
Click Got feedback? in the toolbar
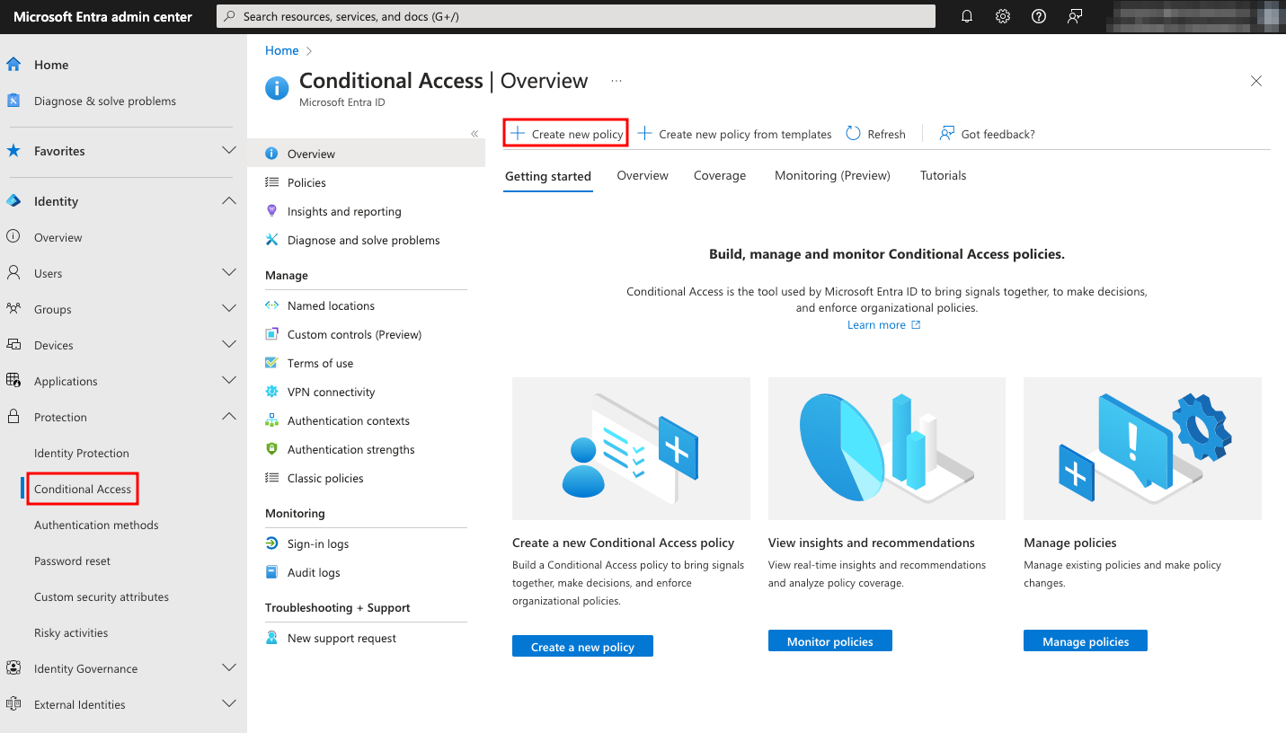click(x=987, y=134)
